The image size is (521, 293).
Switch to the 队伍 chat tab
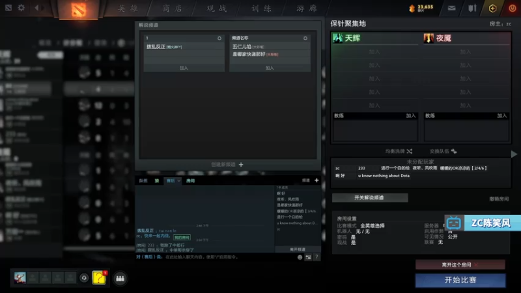(143, 181)
